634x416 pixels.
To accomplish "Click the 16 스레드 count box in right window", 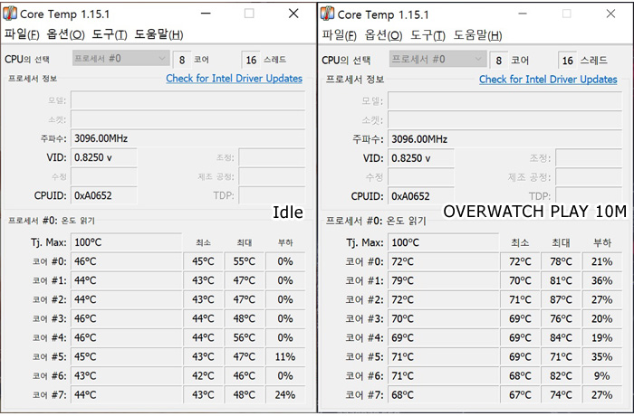I will click(x=568, y=61).
